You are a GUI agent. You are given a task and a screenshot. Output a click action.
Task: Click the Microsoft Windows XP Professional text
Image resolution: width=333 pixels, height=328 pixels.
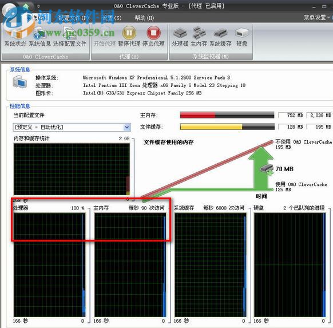click(157, 77)
